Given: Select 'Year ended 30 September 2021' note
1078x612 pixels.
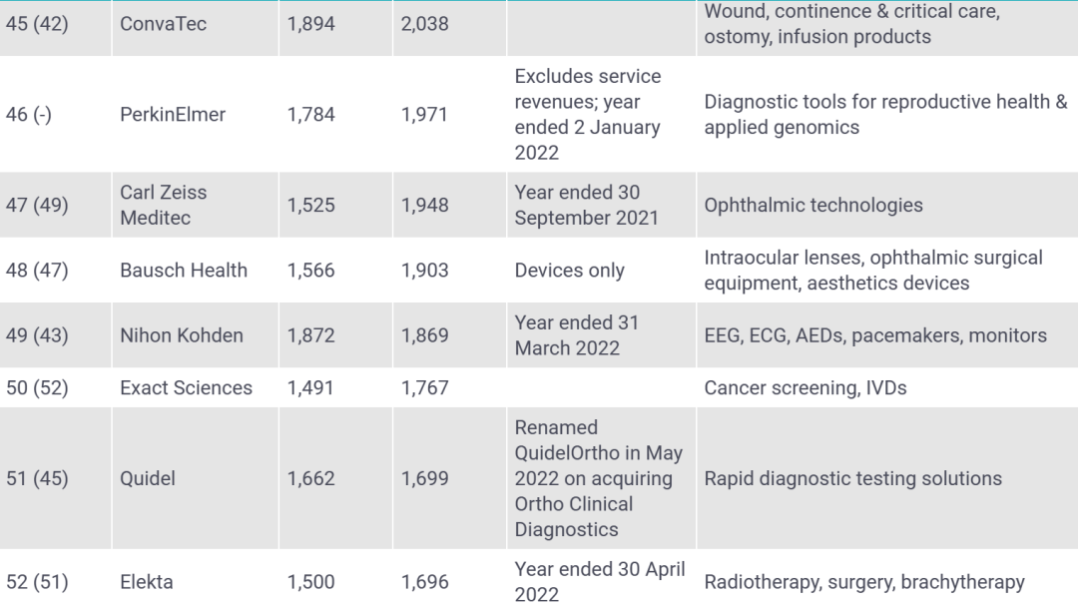Looking at the screenshot, I should coord(587,205).
